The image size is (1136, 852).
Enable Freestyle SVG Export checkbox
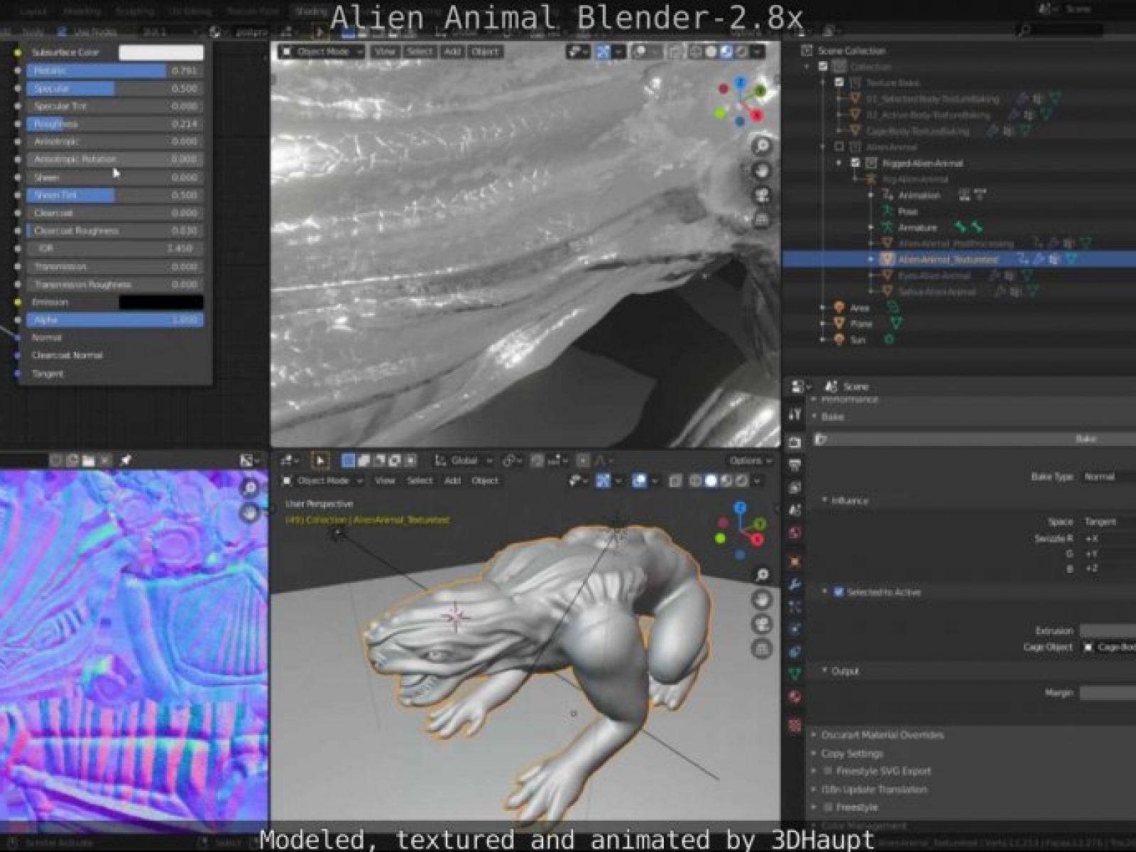click(828, 771)
